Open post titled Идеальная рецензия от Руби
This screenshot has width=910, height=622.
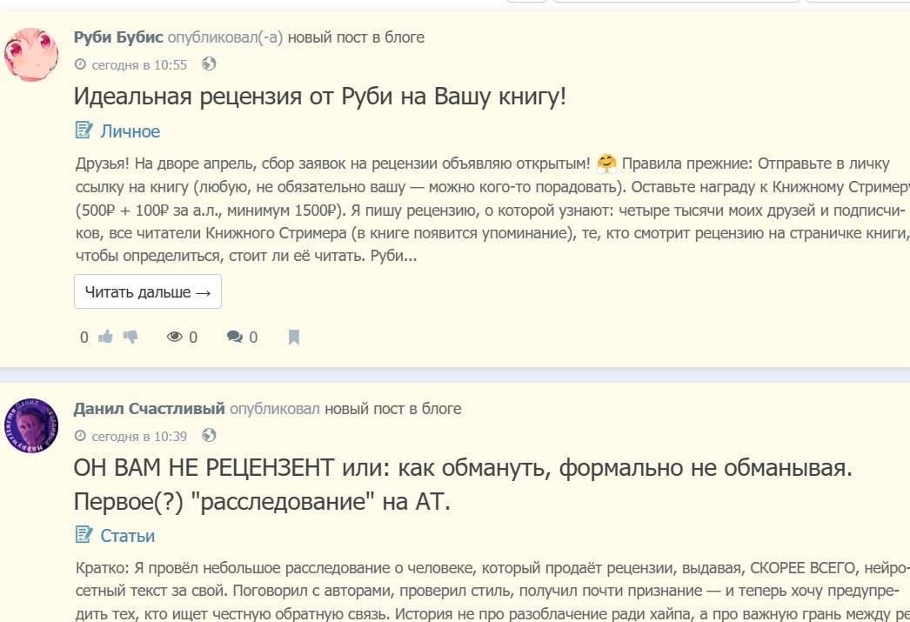click(x=320, y=96)
